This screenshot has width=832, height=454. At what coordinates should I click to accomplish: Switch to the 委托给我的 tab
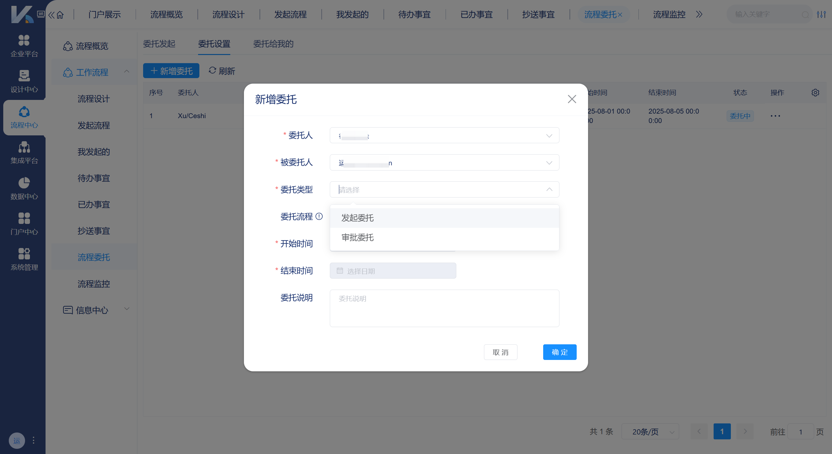tap(273, 44)
